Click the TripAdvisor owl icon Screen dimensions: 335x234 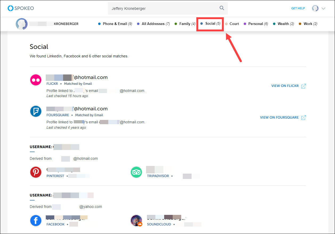point(136,172)
